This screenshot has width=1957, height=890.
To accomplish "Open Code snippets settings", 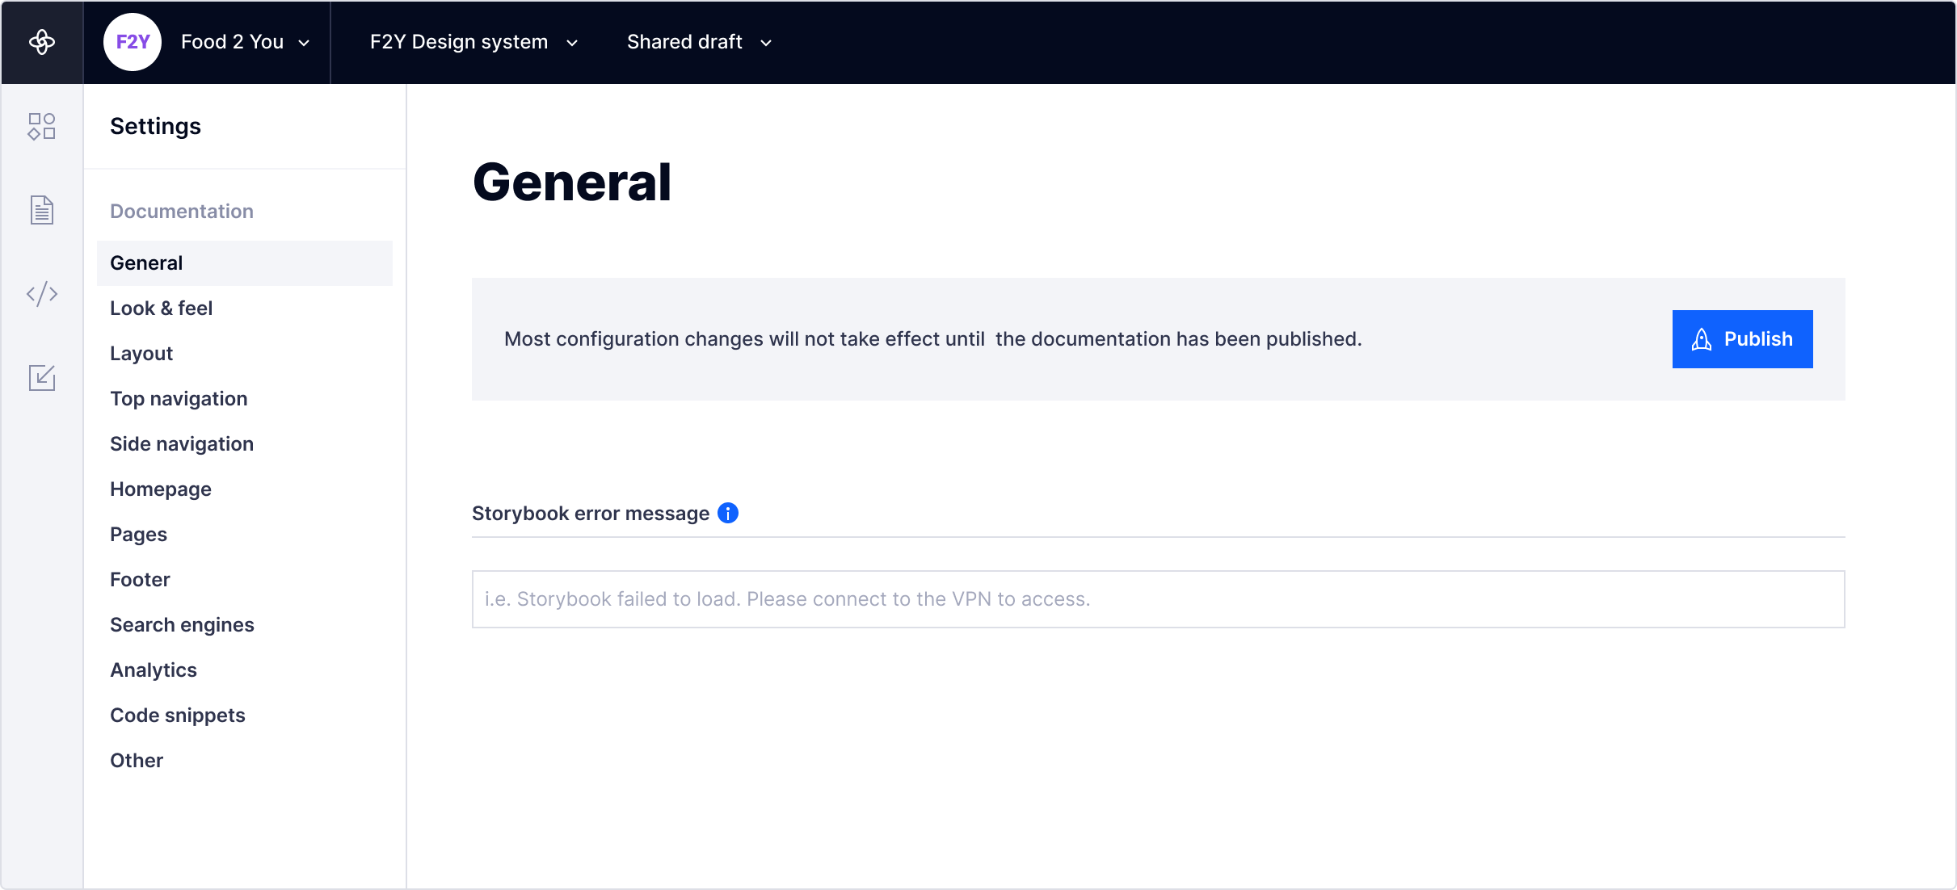I will pyautogui.click(x=178, y=716).
